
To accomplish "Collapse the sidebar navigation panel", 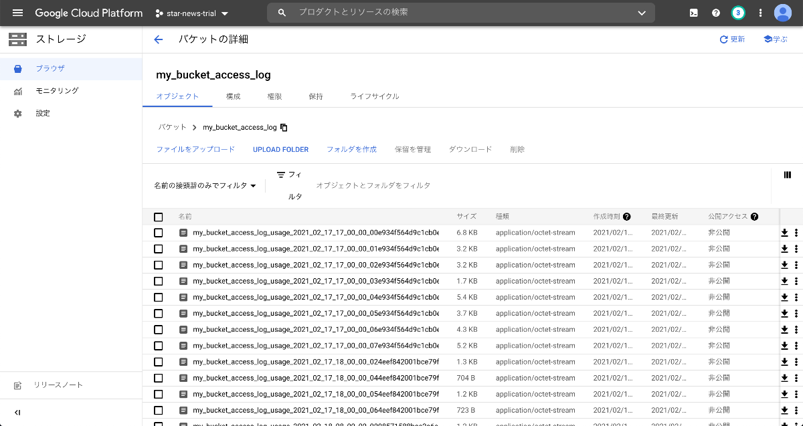I will [x=17, y=413].
